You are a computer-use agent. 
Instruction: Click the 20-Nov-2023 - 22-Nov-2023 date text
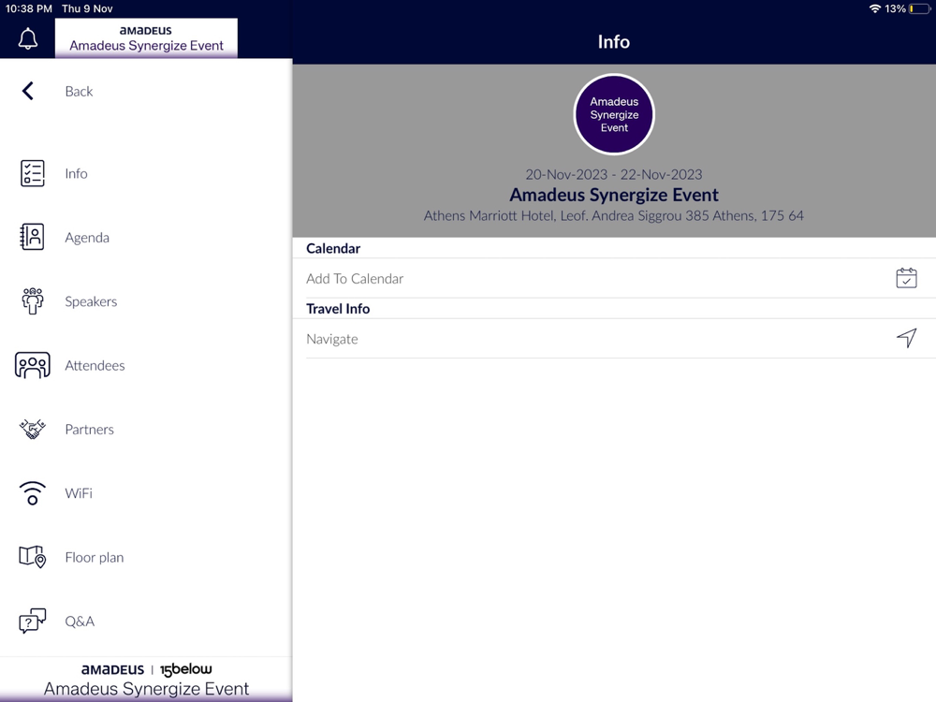[614, 174]
